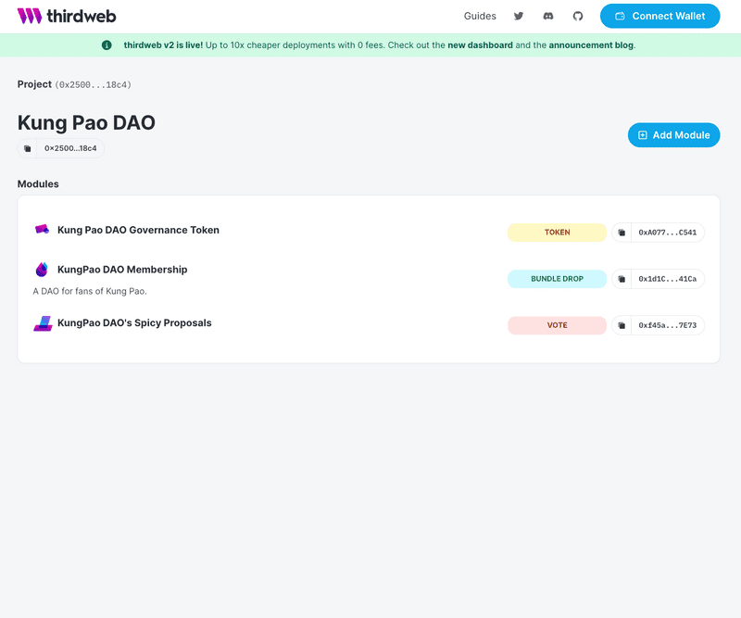Screen dimensions: 741x618
Task: Click address text 0xf45a...7E73
Action: 667,325
